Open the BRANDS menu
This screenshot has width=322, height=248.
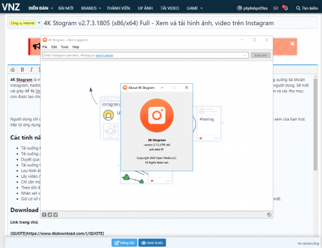[x=89, y=8]
